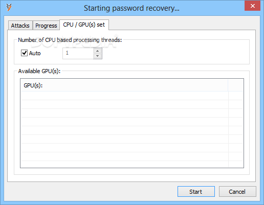Click the 'Number of CPU based processing threads' label
The height and width of the screenshot is (205, 264).
click(x=70, y=40)
